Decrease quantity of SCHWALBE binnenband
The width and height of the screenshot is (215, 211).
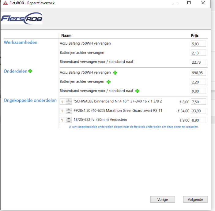click(x=69, y=103)
